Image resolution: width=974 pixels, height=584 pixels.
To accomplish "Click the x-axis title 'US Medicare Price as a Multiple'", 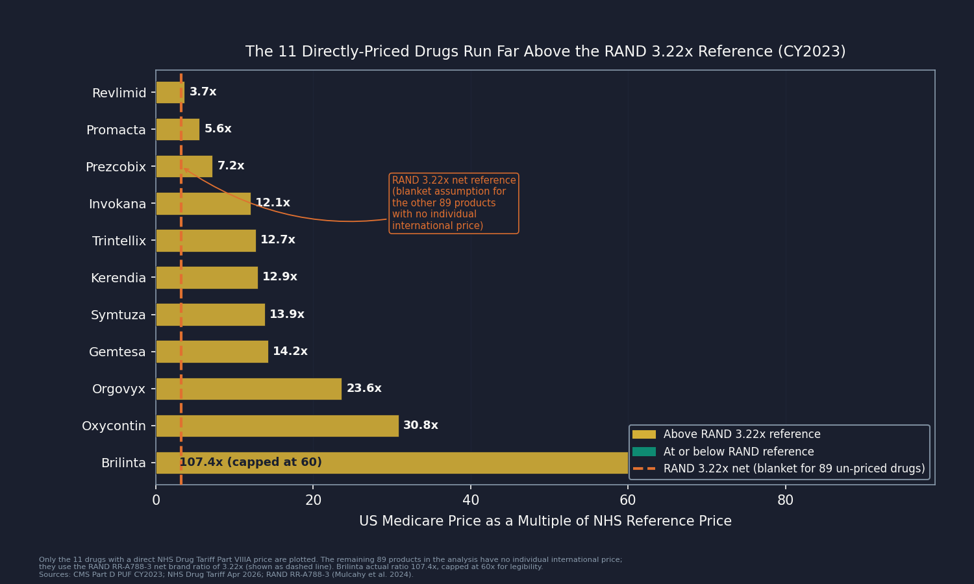I will pyautogui.click(x=545, y=522).
